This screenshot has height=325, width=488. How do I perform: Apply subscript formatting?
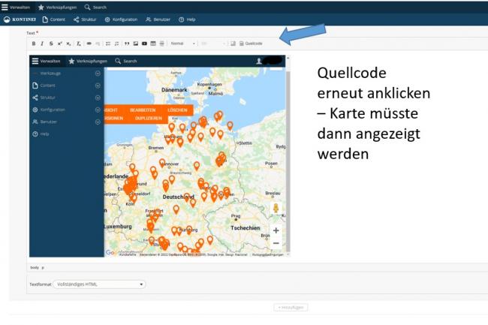point(68,44)
